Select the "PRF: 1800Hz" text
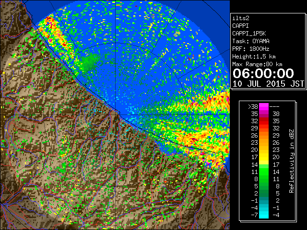This screenshot has width=307, height=230. (251, 49)
